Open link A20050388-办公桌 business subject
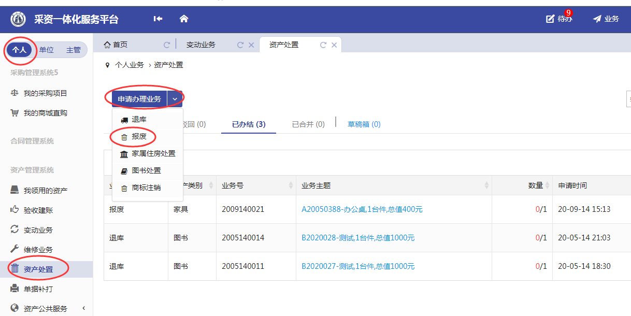 point(362,209)
